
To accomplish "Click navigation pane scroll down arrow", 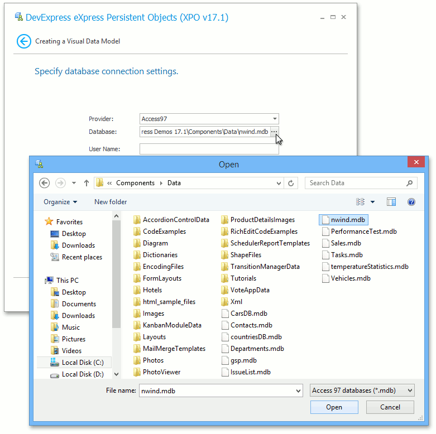I will (117, 374).
